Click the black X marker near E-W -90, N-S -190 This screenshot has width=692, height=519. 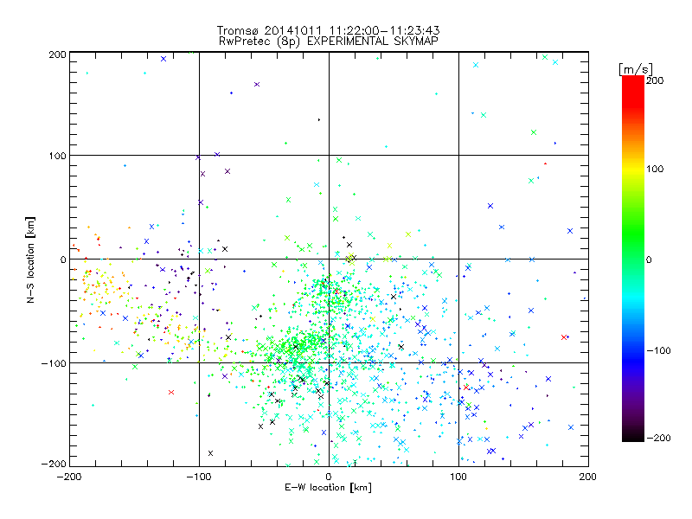click(210, 453)
